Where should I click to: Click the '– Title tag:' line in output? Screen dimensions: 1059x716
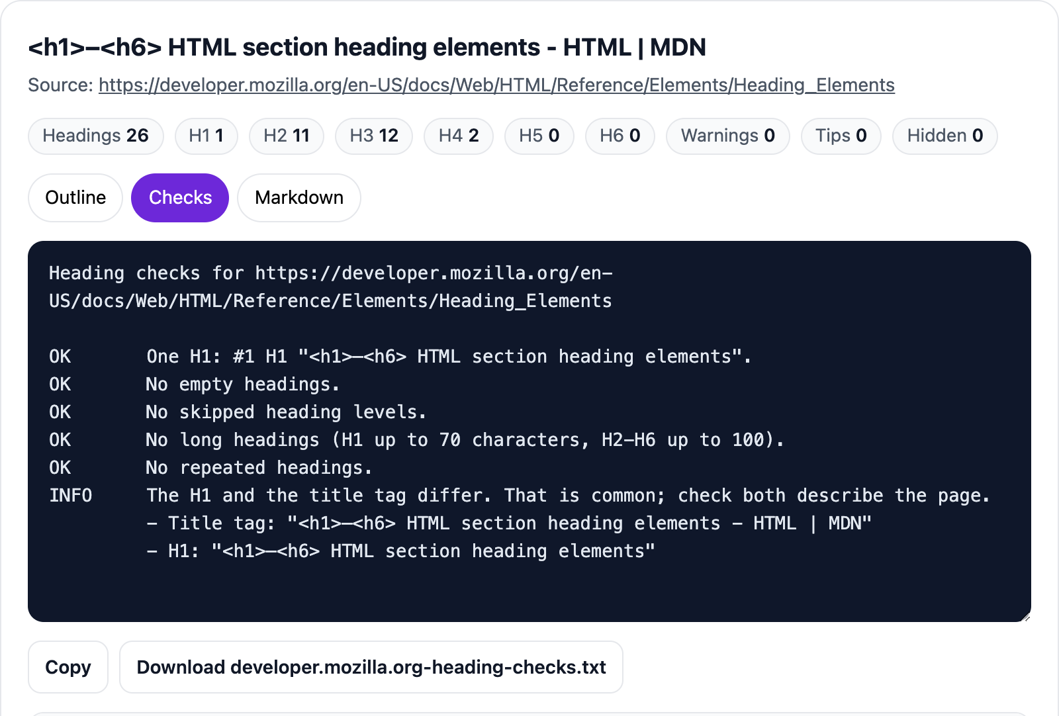click(x=509, y=523)
